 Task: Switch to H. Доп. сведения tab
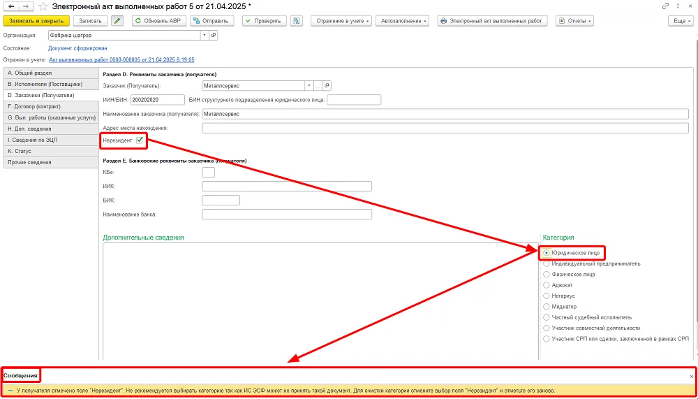(x=51, y=129)
